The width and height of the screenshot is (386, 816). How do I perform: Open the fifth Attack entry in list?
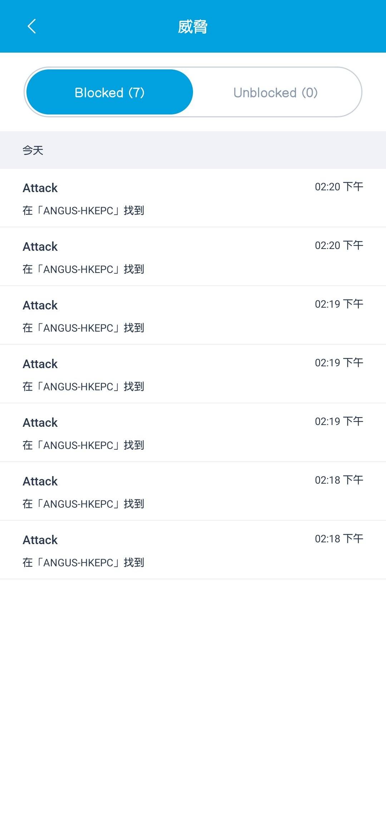[193, 433]
